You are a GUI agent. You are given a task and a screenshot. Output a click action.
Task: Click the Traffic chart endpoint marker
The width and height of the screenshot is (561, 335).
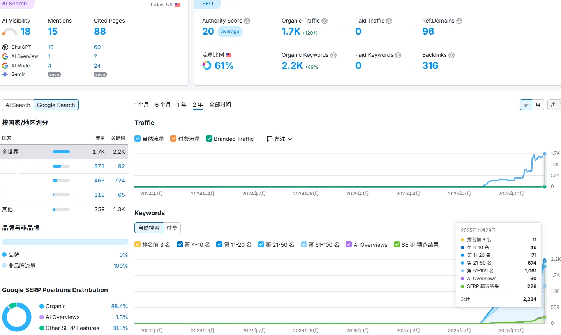click(545, 154)
